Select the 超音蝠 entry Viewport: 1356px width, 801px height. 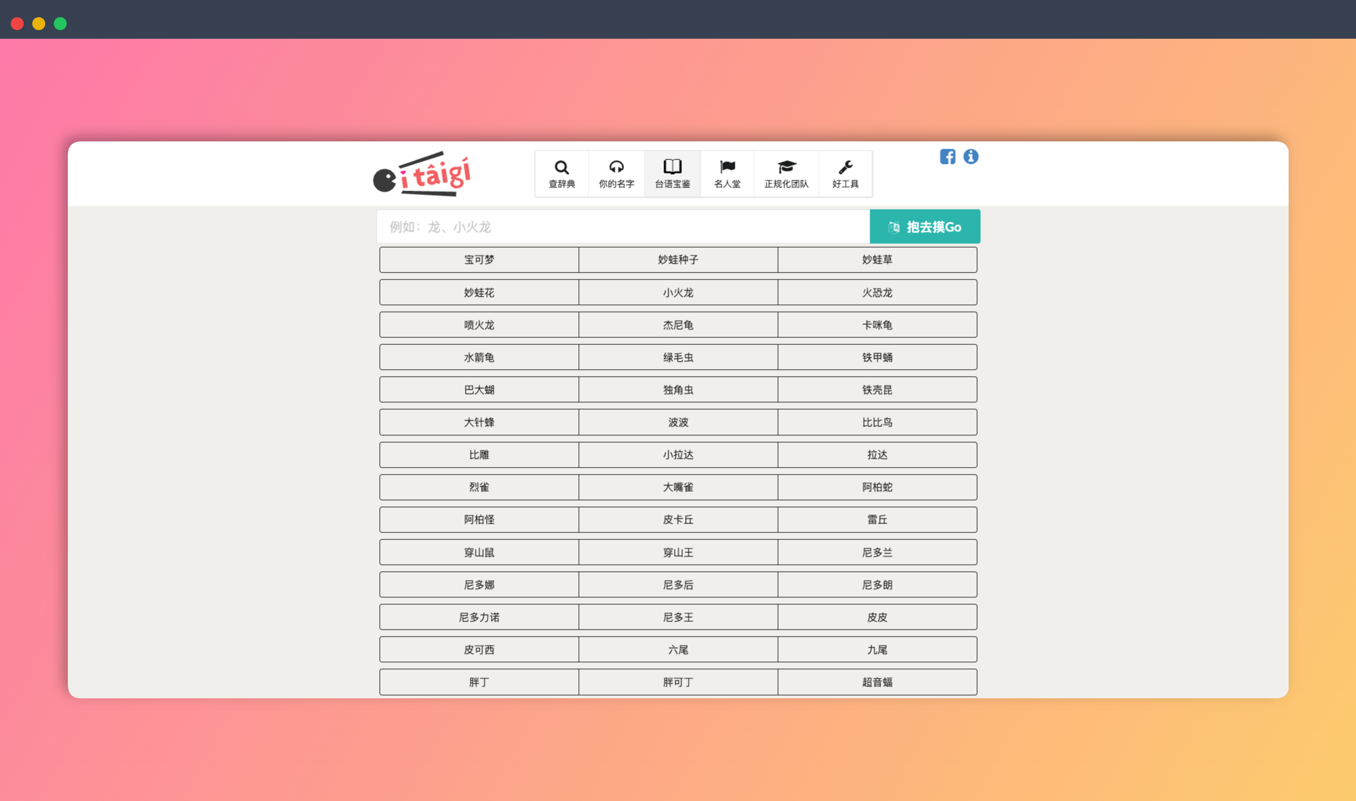click(877, 682)
